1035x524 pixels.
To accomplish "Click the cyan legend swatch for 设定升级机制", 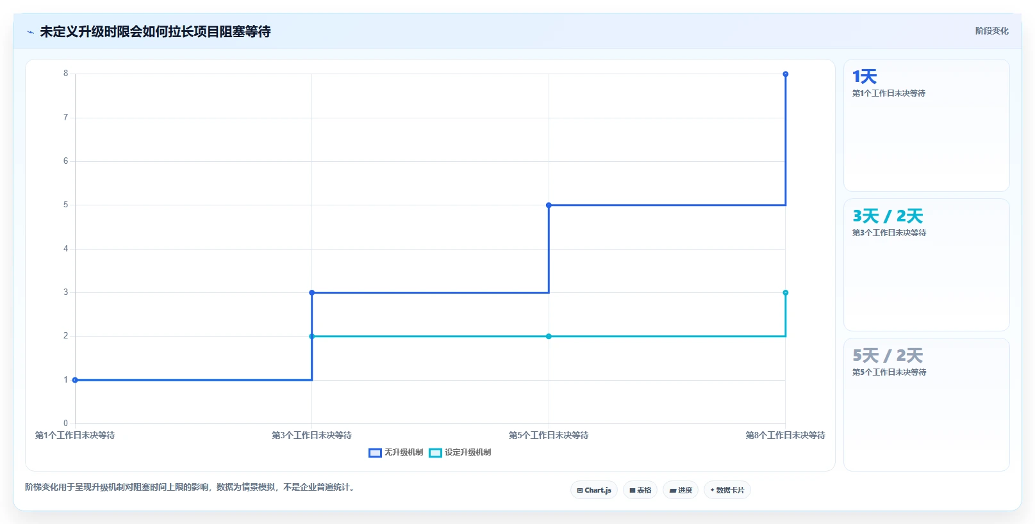I will coord(435,453).
